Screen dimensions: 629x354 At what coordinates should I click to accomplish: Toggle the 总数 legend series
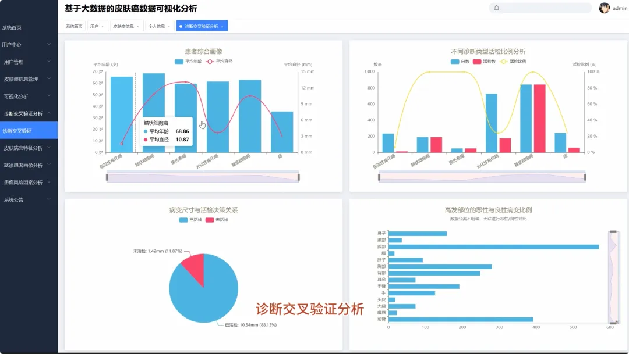coord(460,62)
